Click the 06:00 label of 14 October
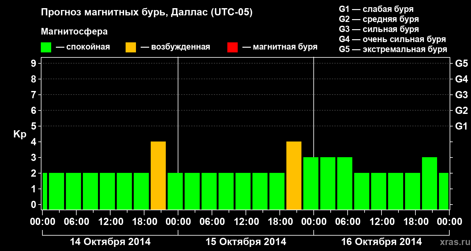 76,222
